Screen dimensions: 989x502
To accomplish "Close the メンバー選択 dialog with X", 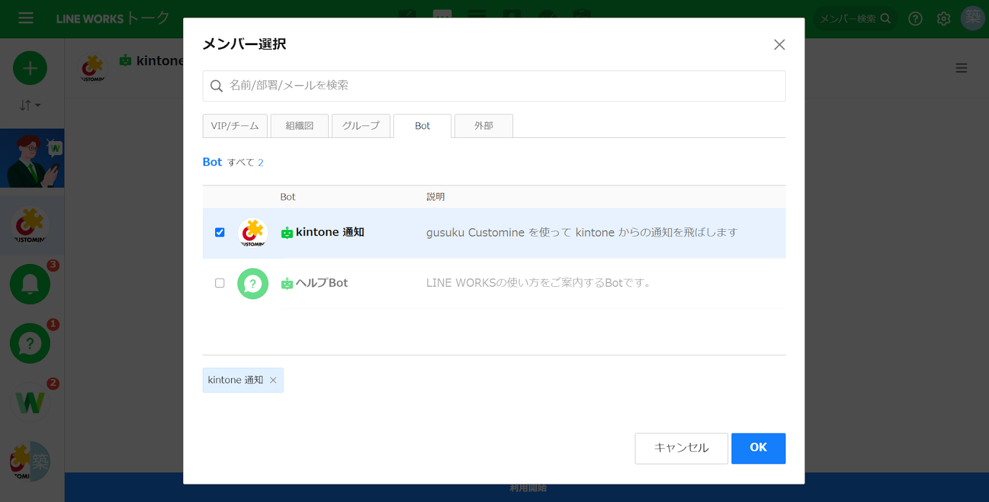I will point(779,45).
